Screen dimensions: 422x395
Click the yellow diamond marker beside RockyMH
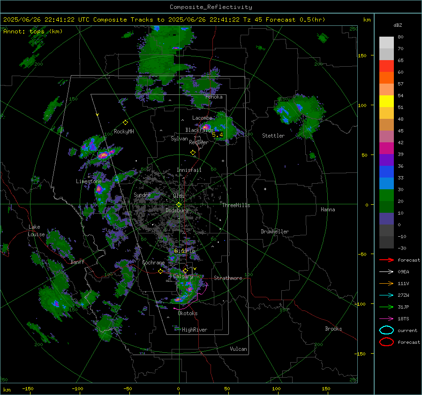(x=125, y=123)
